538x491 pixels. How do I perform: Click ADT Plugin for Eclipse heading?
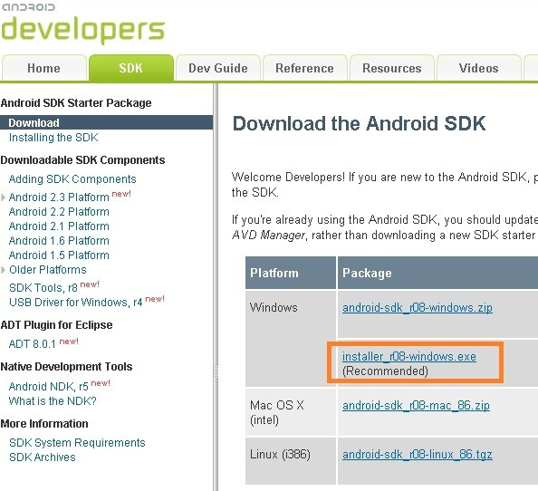[x=56, y=324]
